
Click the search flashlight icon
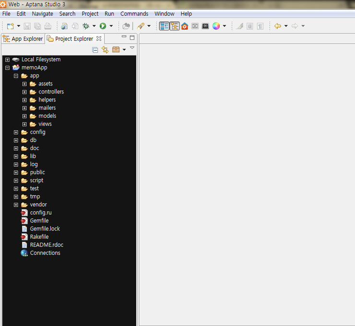(141, 26)
